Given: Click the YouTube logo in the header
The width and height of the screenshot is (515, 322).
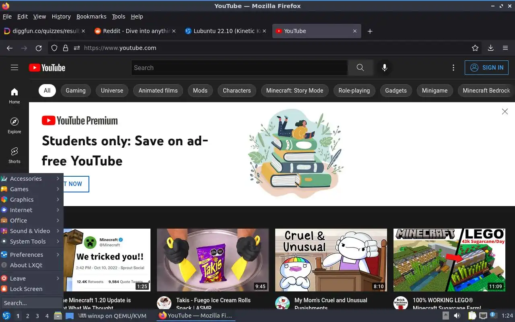Looking at the screenshot, I should [x=47, y=68].
